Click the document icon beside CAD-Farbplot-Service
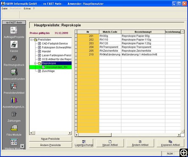 pyautogui.click(x=40, y=44)
